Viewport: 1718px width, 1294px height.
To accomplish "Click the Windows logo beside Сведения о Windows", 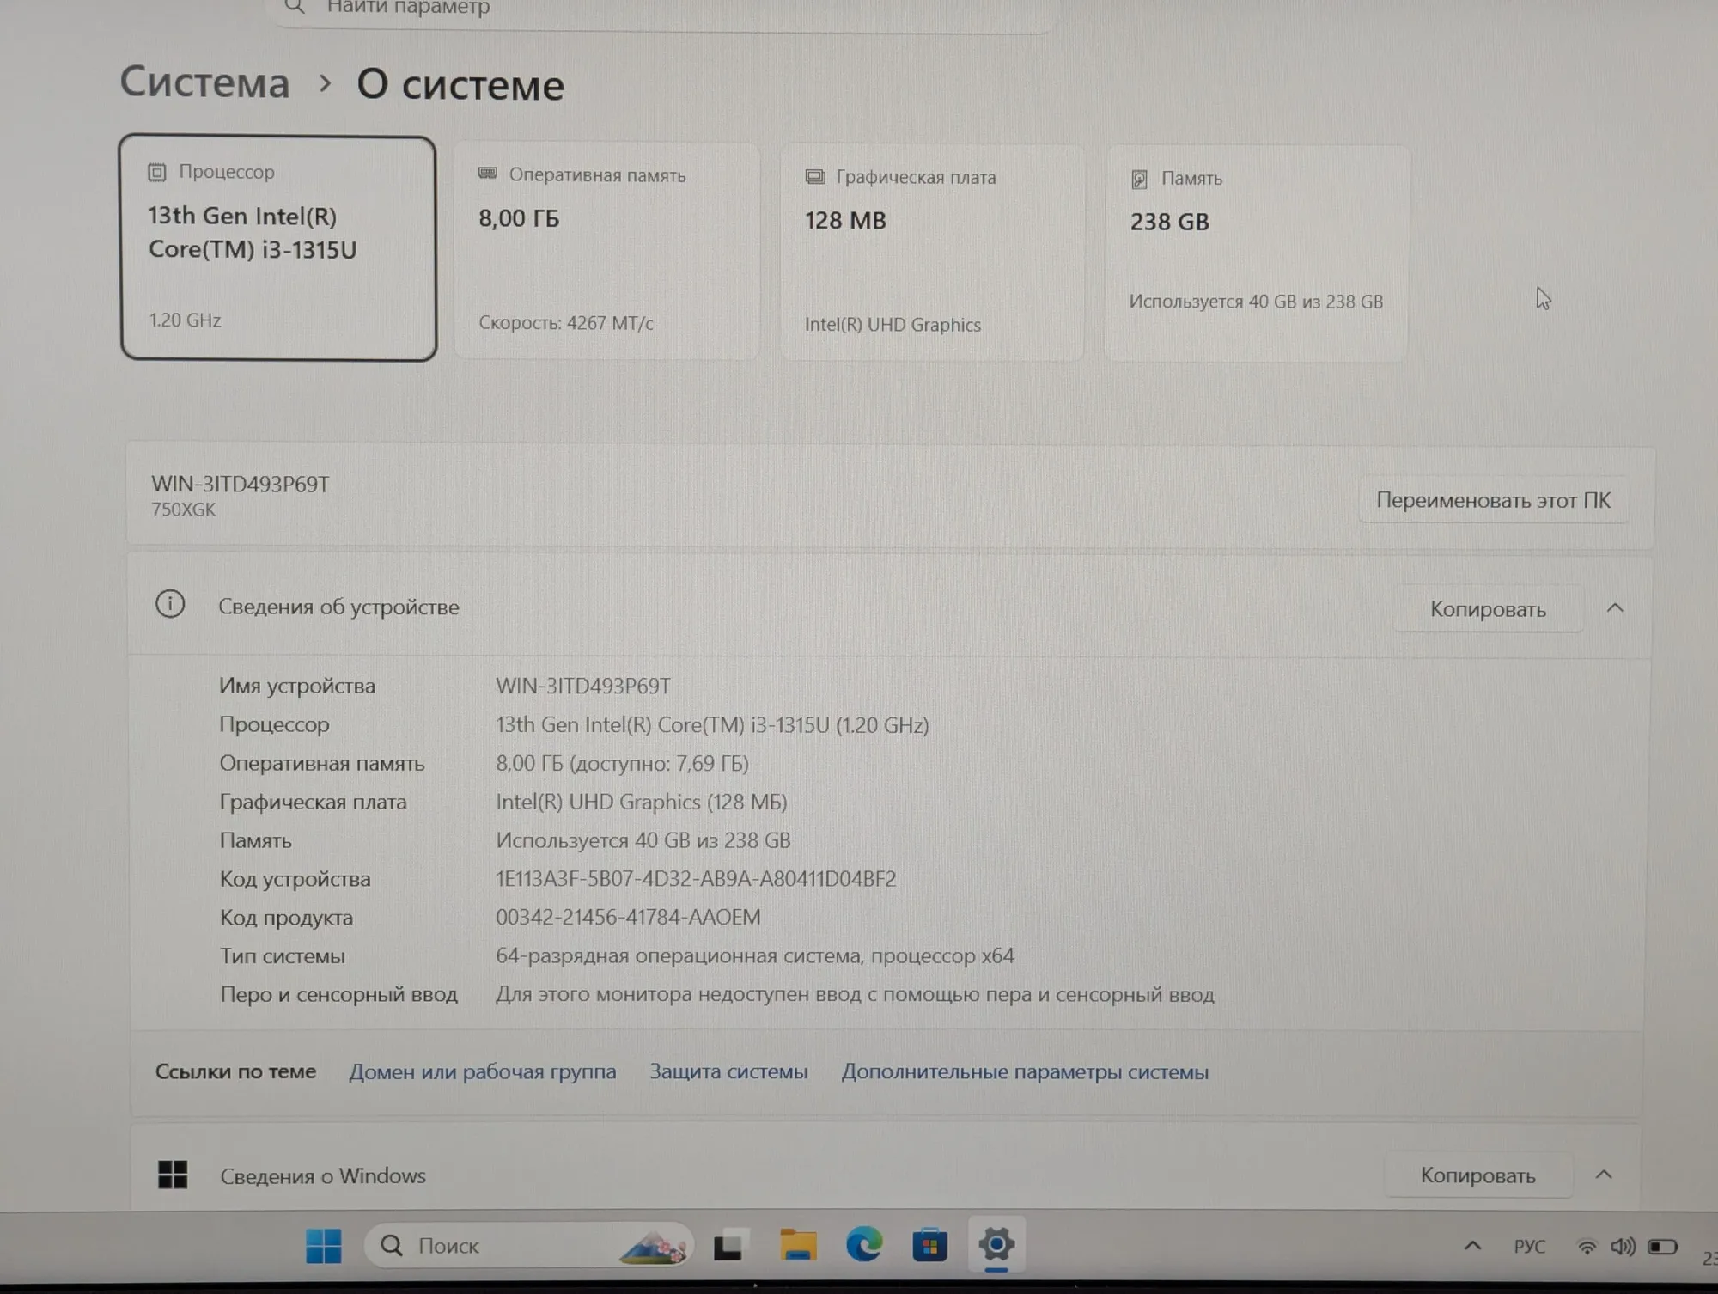I will pyautogui.click(x=173, y=1174).
